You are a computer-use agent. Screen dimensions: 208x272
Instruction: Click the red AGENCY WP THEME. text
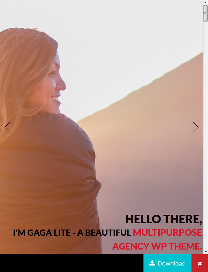[157, 246]
